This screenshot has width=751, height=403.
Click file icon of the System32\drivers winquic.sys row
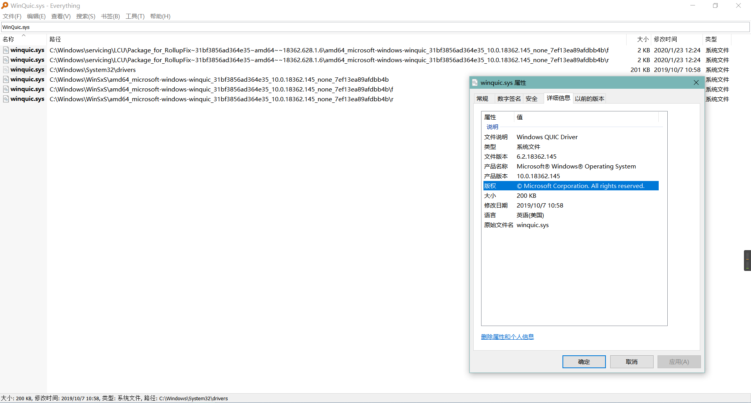(x=6, y=70)
